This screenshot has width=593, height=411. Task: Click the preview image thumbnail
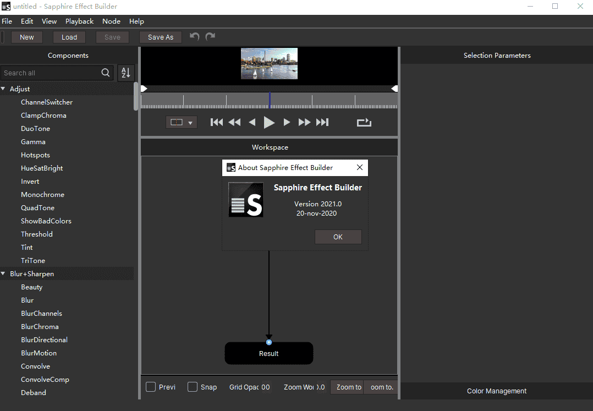(x=270, y=63)
